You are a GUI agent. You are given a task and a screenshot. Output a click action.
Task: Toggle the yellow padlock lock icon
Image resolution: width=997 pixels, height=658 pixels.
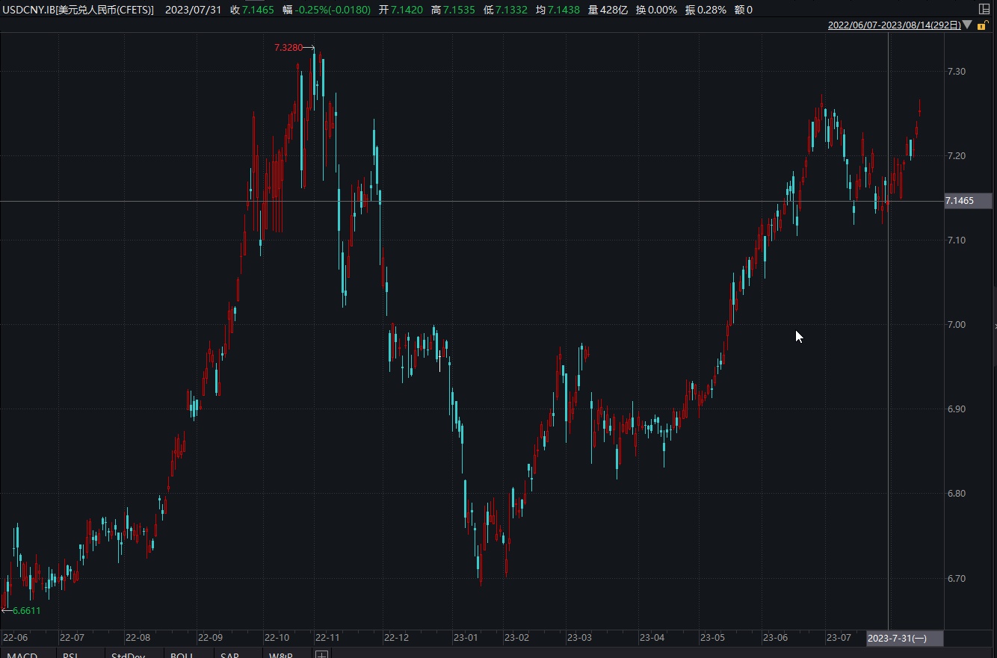[x=982, y=25]
